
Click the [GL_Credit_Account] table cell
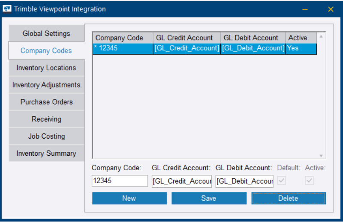[x=187, y=48]
